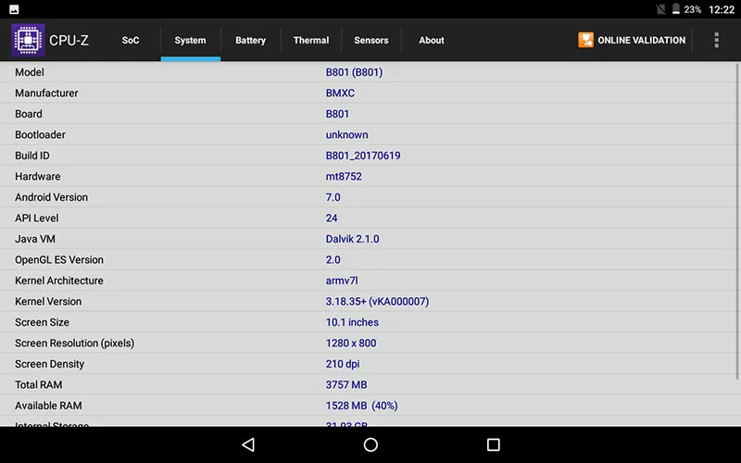Tap the OpenGL ES value '2.0'

tap(333, 259)
